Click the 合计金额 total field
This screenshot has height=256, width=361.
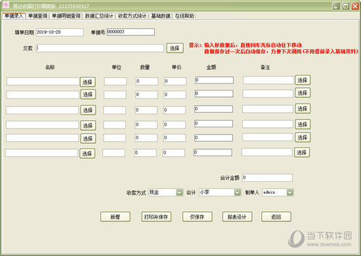pos(268,178)
